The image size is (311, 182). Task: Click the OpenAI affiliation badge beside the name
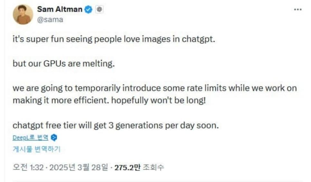[x=99, y=10]
